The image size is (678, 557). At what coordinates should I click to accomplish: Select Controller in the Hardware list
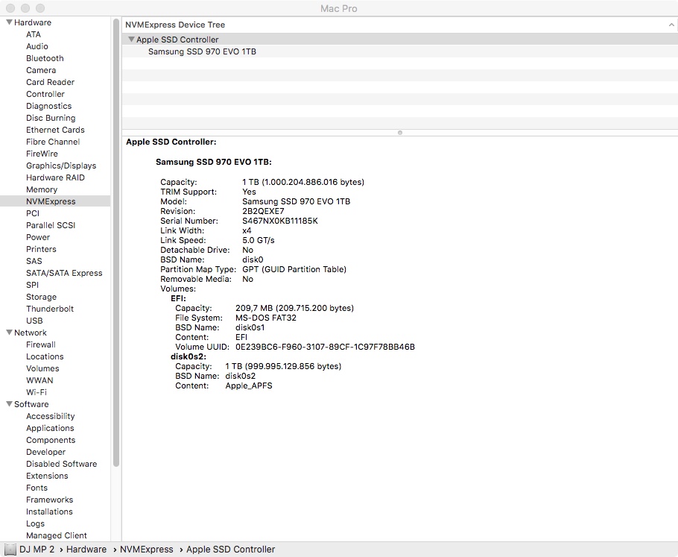pos(45,94)
